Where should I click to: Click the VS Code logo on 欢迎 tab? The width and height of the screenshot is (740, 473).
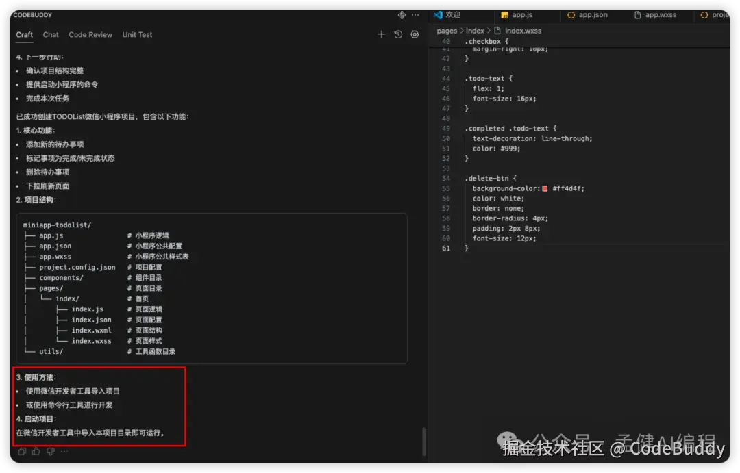pyautogui.click(x=438, y=15)
